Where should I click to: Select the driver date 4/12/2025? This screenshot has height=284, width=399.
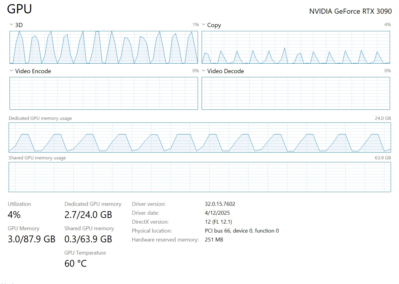pos(217,213)
